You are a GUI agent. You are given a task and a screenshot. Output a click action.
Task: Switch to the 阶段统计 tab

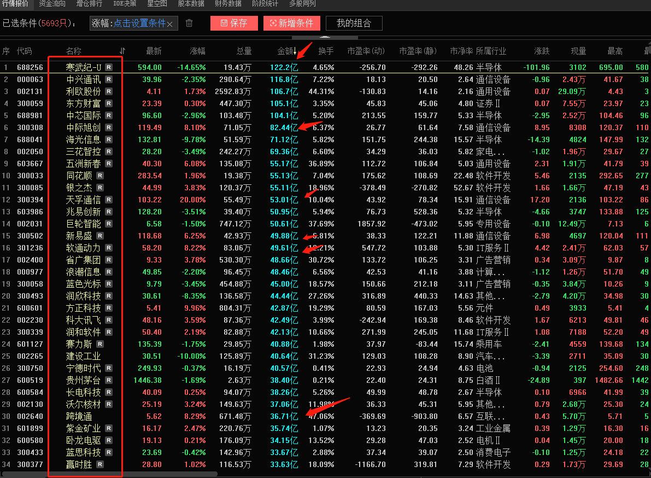click(x=265, y=3)
